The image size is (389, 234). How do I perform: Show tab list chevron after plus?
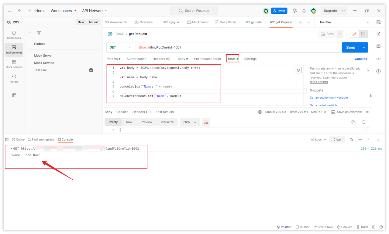click(x=309, y=22)
